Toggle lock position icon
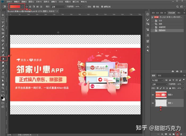The height and width of the screenshot is (136, 186). pos(164,88)
